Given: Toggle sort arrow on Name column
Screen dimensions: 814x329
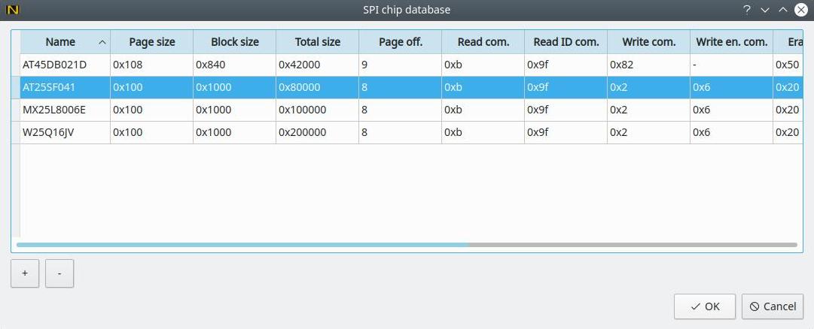Looking at the screenshot, I should pyautogui.click(x=102, y=42).
